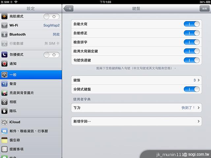Open Brightness & Wallpaper 亮度與背景圖片 settings

point(31,93)
